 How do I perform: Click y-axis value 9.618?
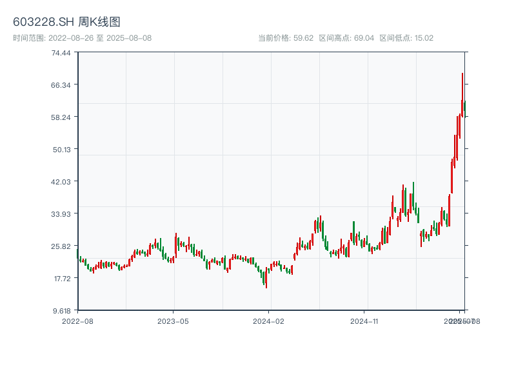[x=62, y=311]
